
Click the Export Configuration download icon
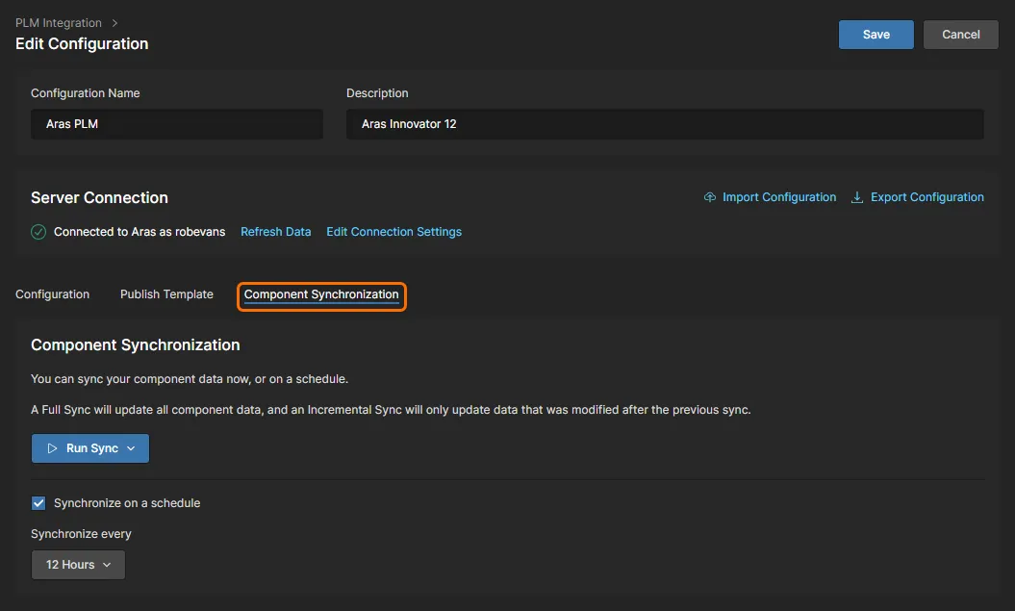coord(857,197)
